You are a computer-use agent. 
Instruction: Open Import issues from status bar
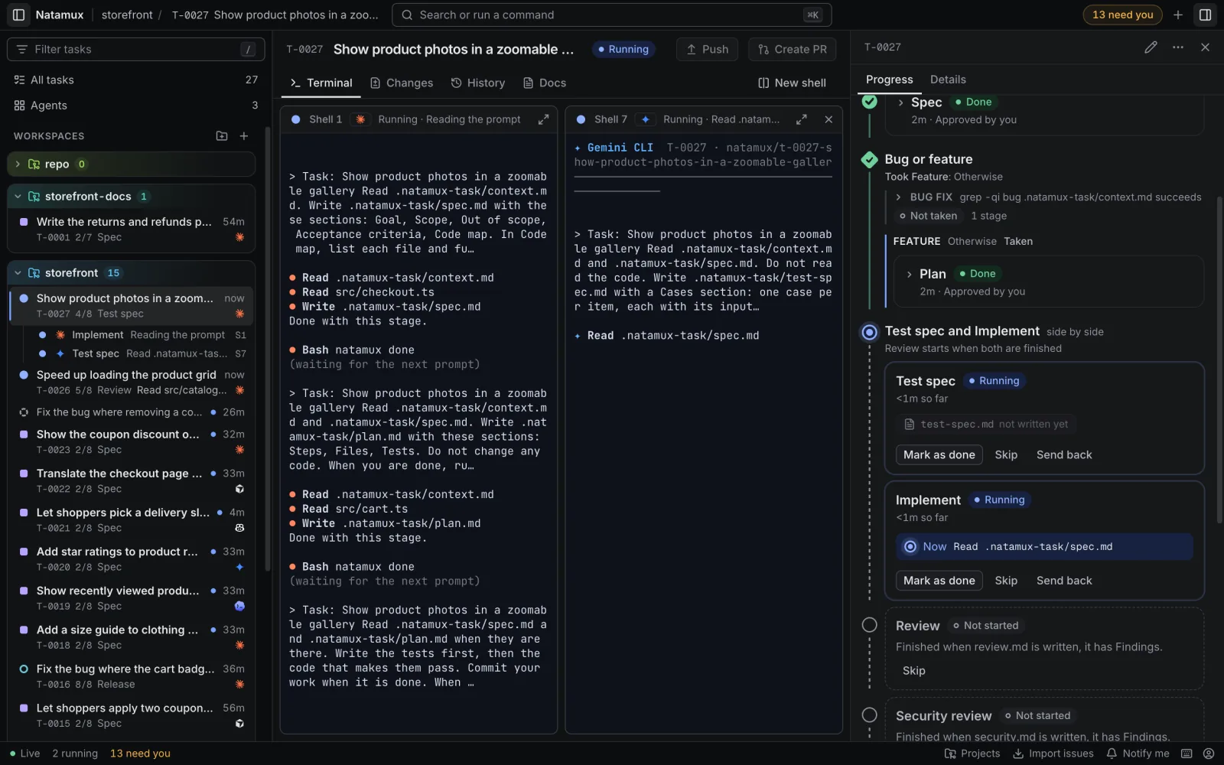(x=1053, y=754)
